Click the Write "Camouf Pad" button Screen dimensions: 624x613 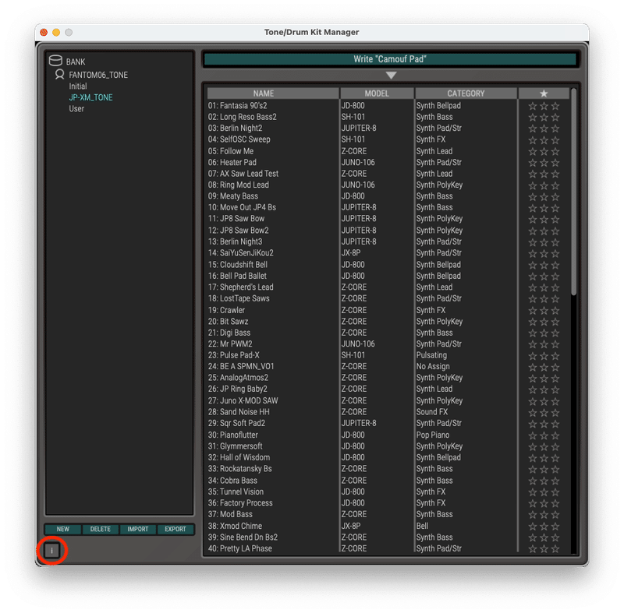click(x=390, y=59)
